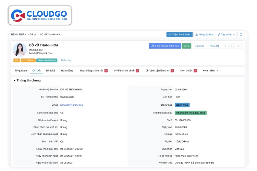Viewport: 257px width, 171px height.
Task: Collapse the Thông tin chung section
Action: [x=14, y=81]
